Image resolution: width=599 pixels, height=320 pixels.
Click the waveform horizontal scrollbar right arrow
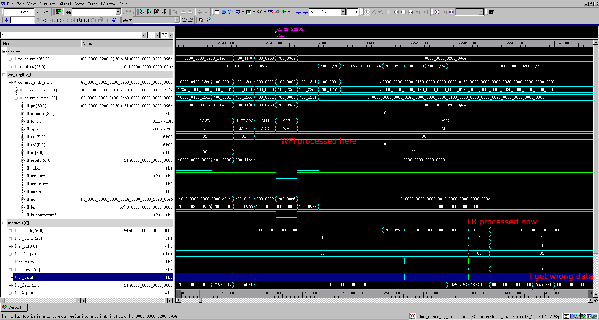tap(590, 300)
